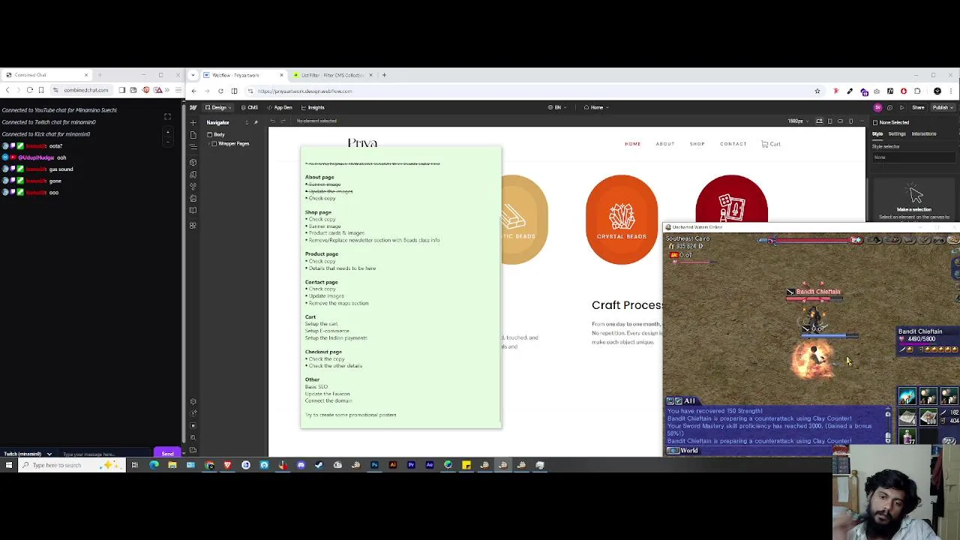This screenshot has height=540, width=960.
Task: Click the Send button in chat
Action: click(x=167, y=454)
